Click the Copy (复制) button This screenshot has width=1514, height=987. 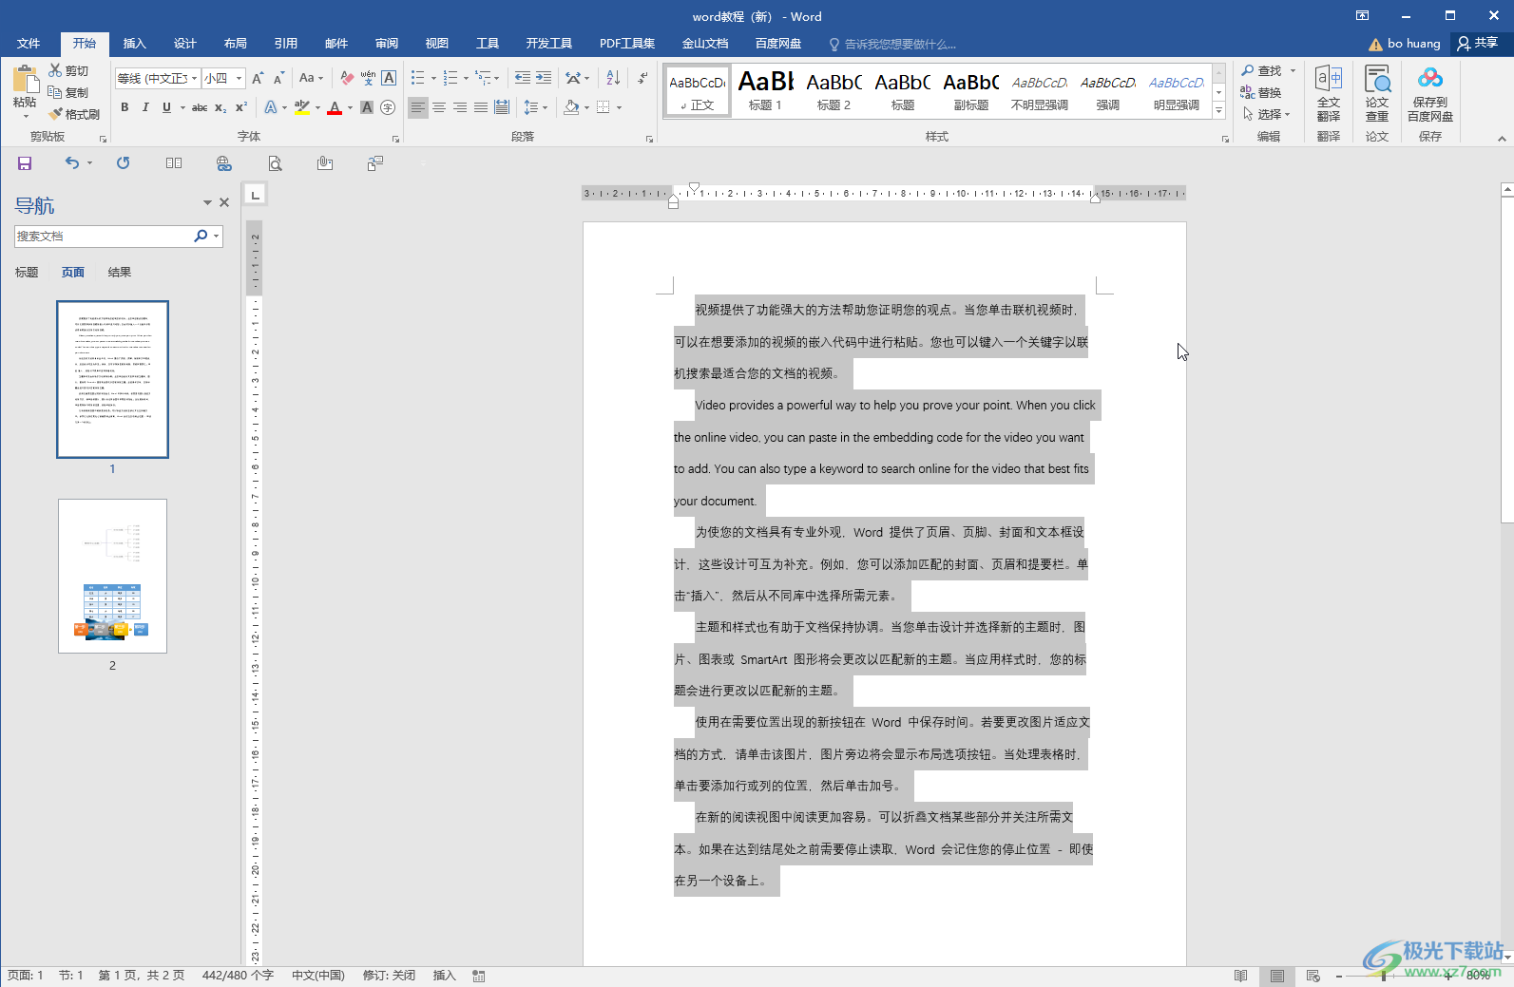coord(68,92)
